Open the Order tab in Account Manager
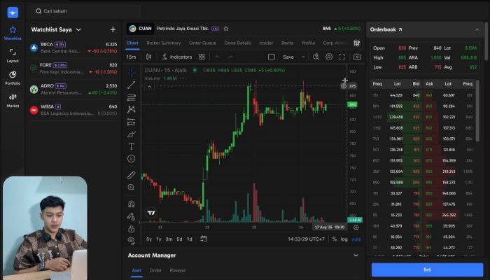The height and width of the screenshot is (280, 490). click(155, 270)
